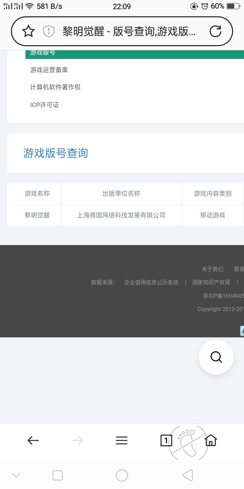Open the browser hamburger menu
The width and height of the screenshot is (244, 489).
coord(122,440)
